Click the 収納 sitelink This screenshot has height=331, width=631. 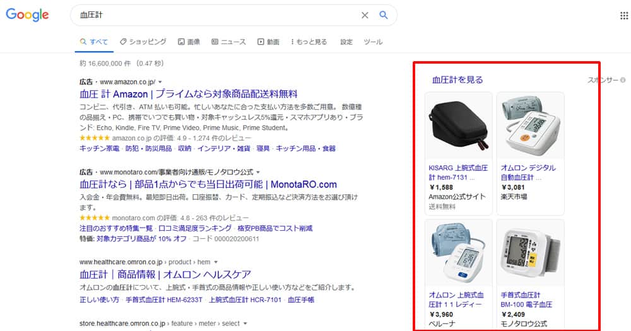pos(185,148)
